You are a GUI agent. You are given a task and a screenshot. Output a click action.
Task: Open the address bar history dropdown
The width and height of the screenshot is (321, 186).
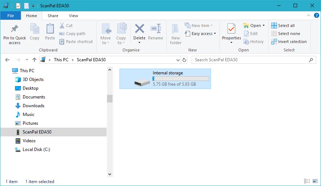coord(178,60)
